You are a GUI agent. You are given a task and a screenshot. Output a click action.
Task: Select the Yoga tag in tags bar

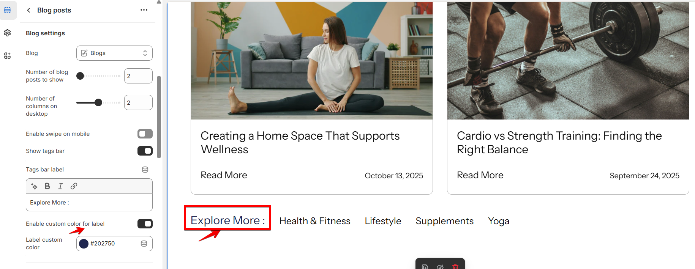[499, 221]
